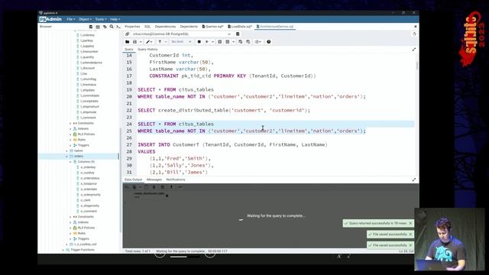Select the l_extendedprice column in tree
The width and height of the screenshot is (489, 275).
(91, 63)
